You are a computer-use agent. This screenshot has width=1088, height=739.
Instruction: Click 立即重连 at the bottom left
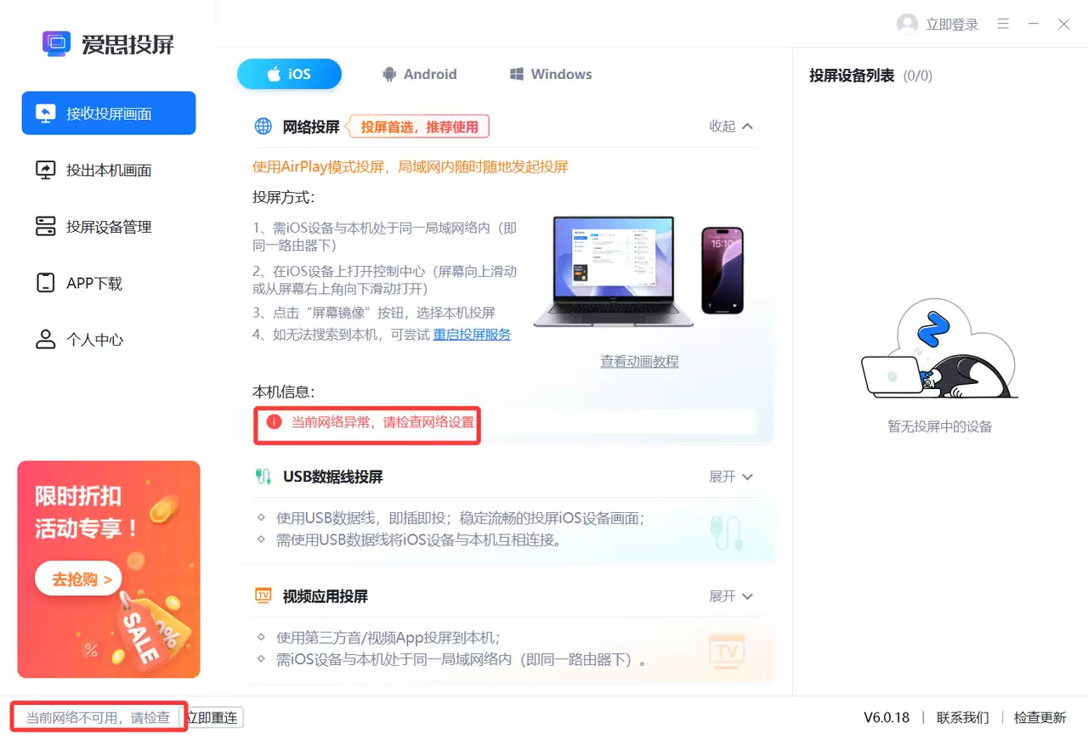(212, 716)
